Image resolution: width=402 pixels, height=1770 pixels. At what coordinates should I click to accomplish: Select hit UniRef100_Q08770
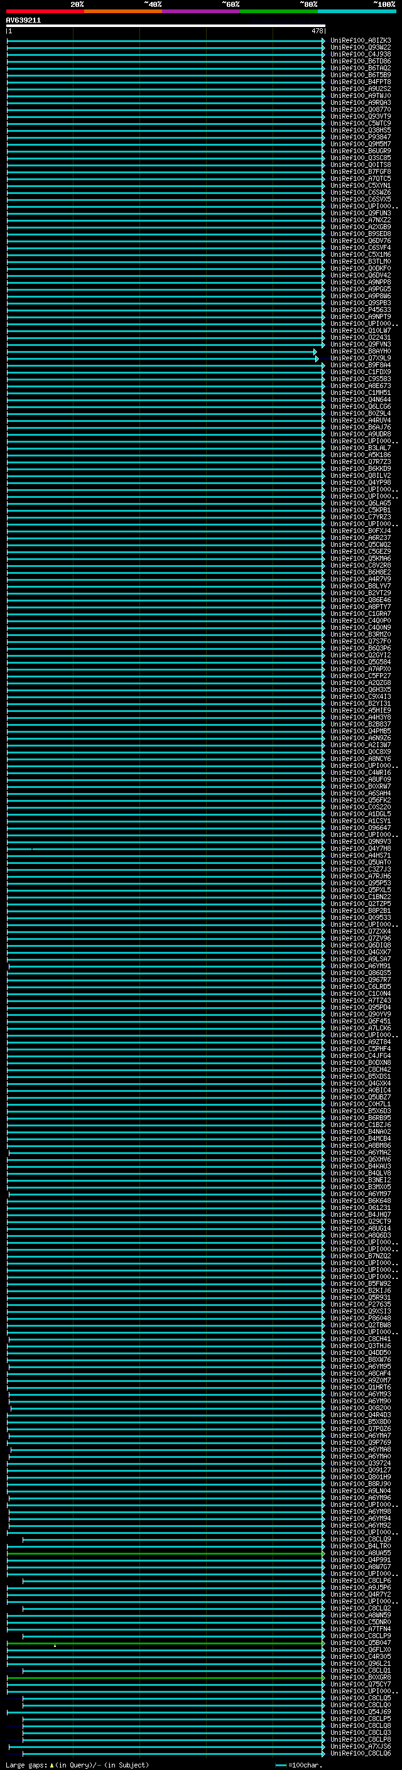360,109
